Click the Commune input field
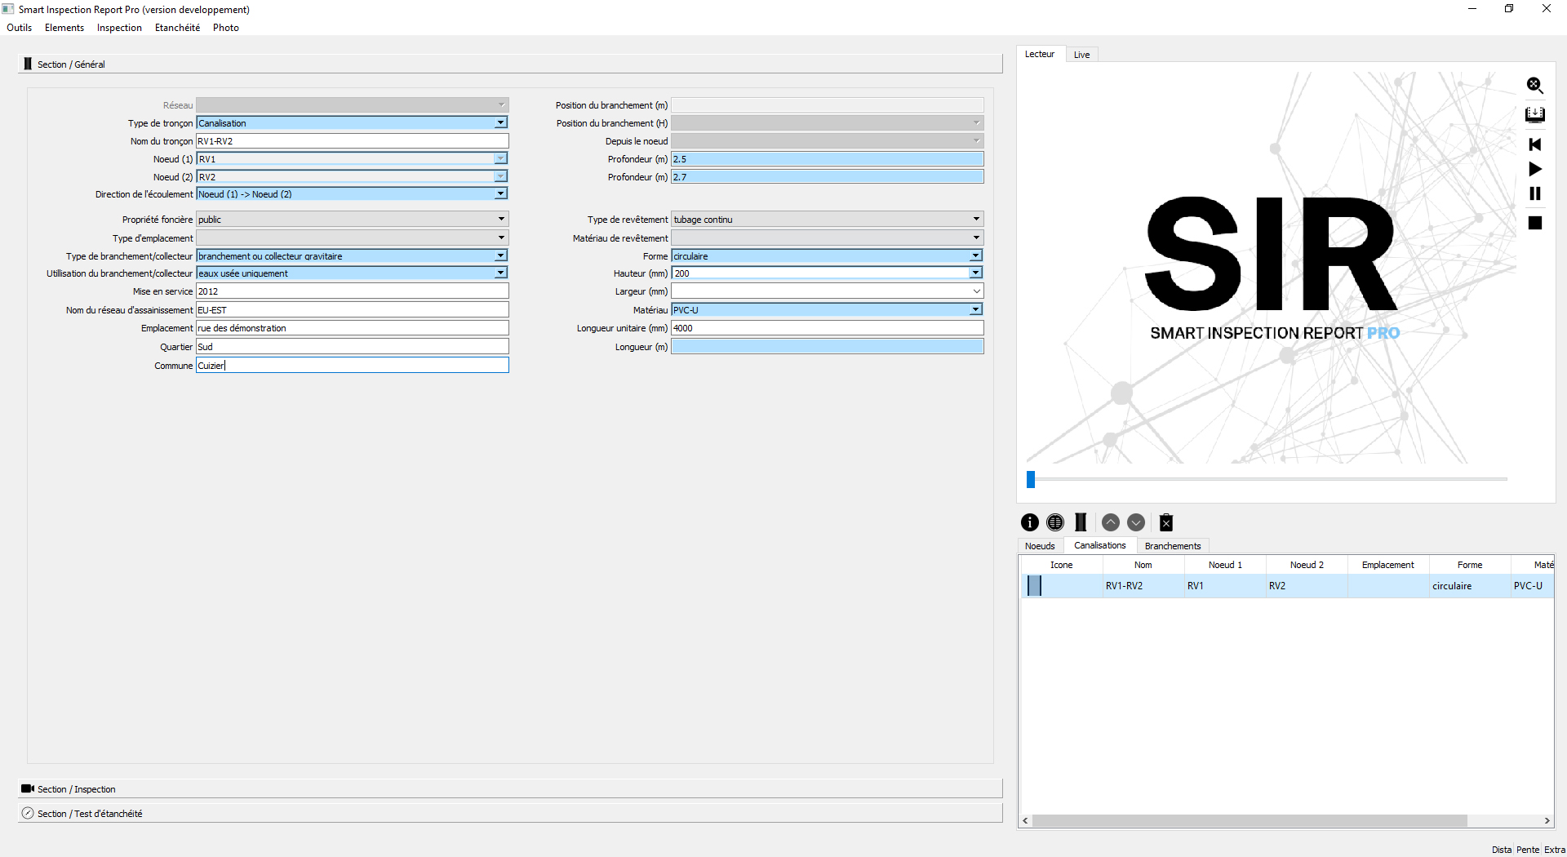The image size is (1567, 857). point(353,366)
